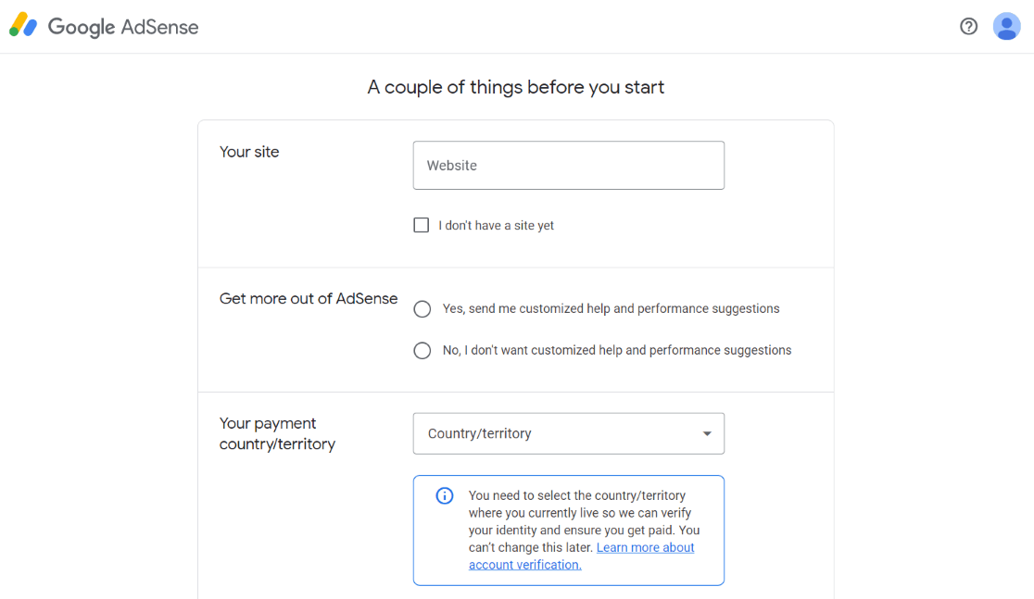1034x599 pixels.
Task: Click inside the Website input field
Action: tap(568, 165)
